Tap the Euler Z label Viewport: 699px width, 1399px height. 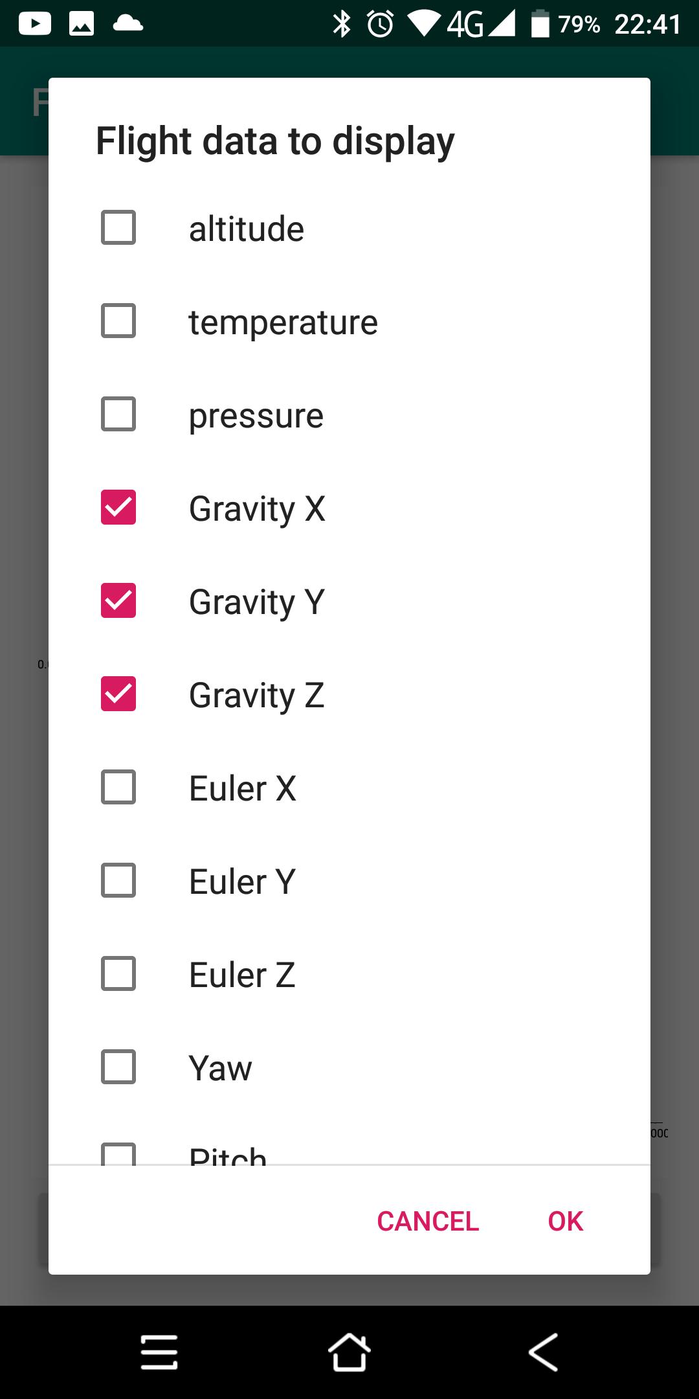pos(243,975)
